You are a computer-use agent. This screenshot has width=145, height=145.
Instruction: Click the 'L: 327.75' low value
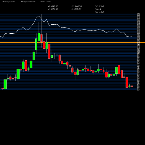(x=76, y=9)
